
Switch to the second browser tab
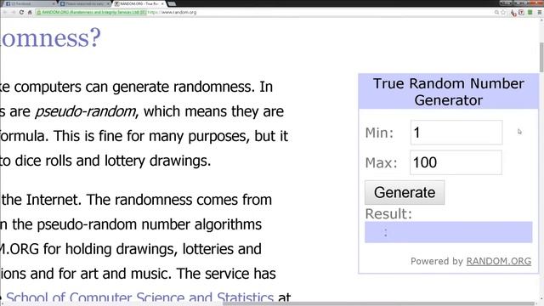coord(84,3)
